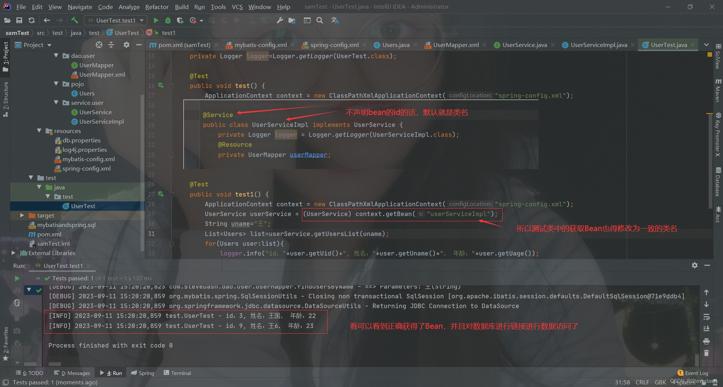The width and height of the screenshot is (723, 387).
Task: Open the Navigate menu
Action: (x=80, y=7)
